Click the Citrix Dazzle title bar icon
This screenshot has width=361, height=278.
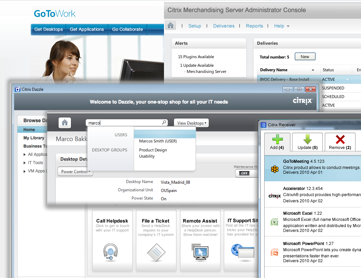pos(18,89)
